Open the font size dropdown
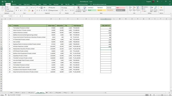This screenshot has height=96, width=172. (30, 8)
